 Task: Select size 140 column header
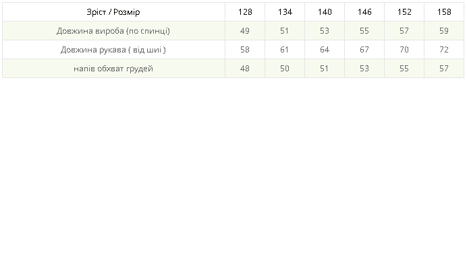click(x=325, y=12)
